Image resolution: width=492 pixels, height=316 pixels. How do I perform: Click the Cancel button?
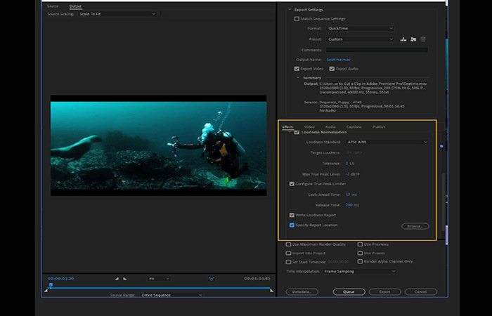tap(421, 292)
